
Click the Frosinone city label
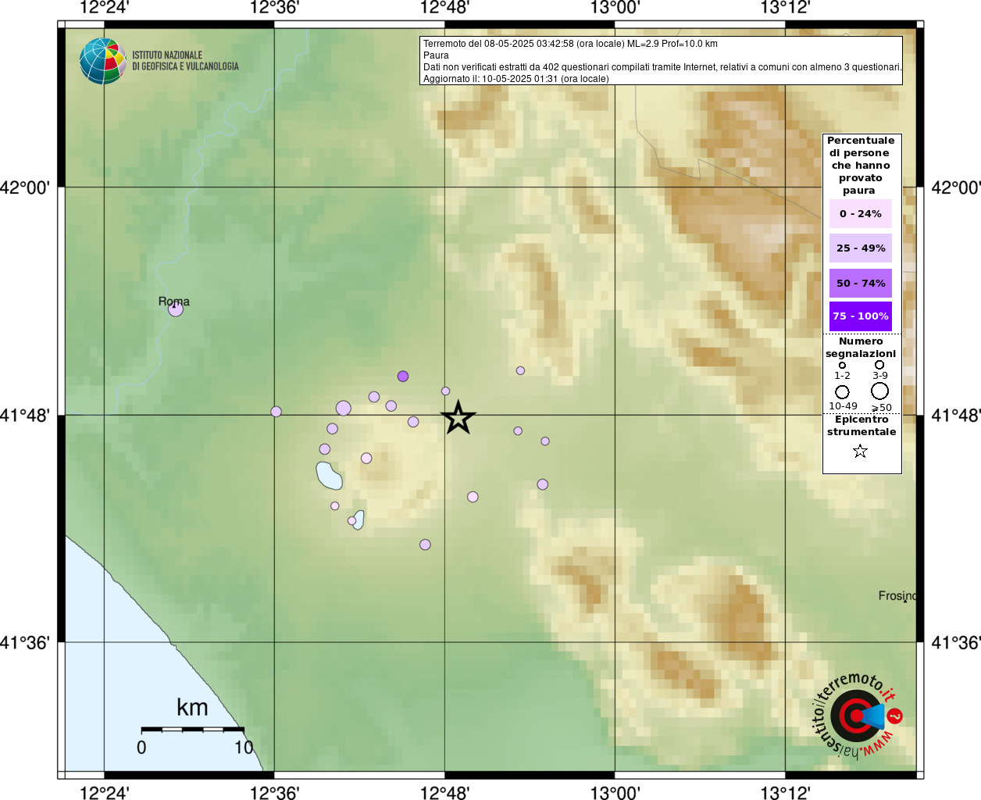(x=897, y=595)
